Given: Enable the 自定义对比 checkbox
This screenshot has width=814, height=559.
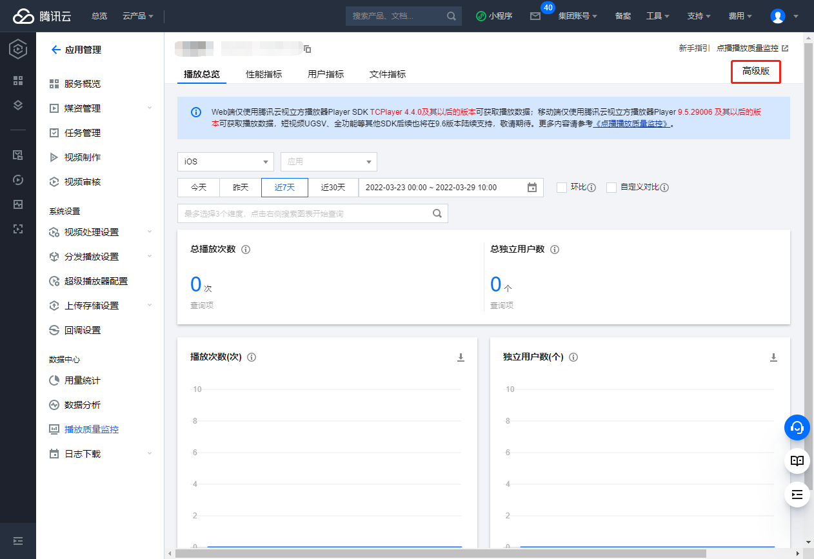Looking at the screenshot, I should click(x=611, y=188).
